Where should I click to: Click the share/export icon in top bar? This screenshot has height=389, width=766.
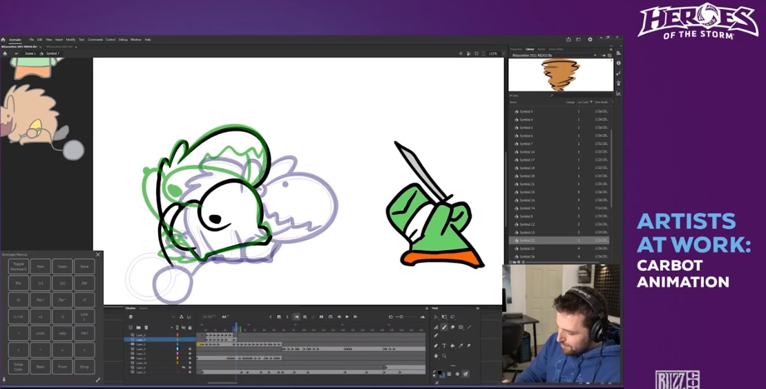click(x=568, y=39)
